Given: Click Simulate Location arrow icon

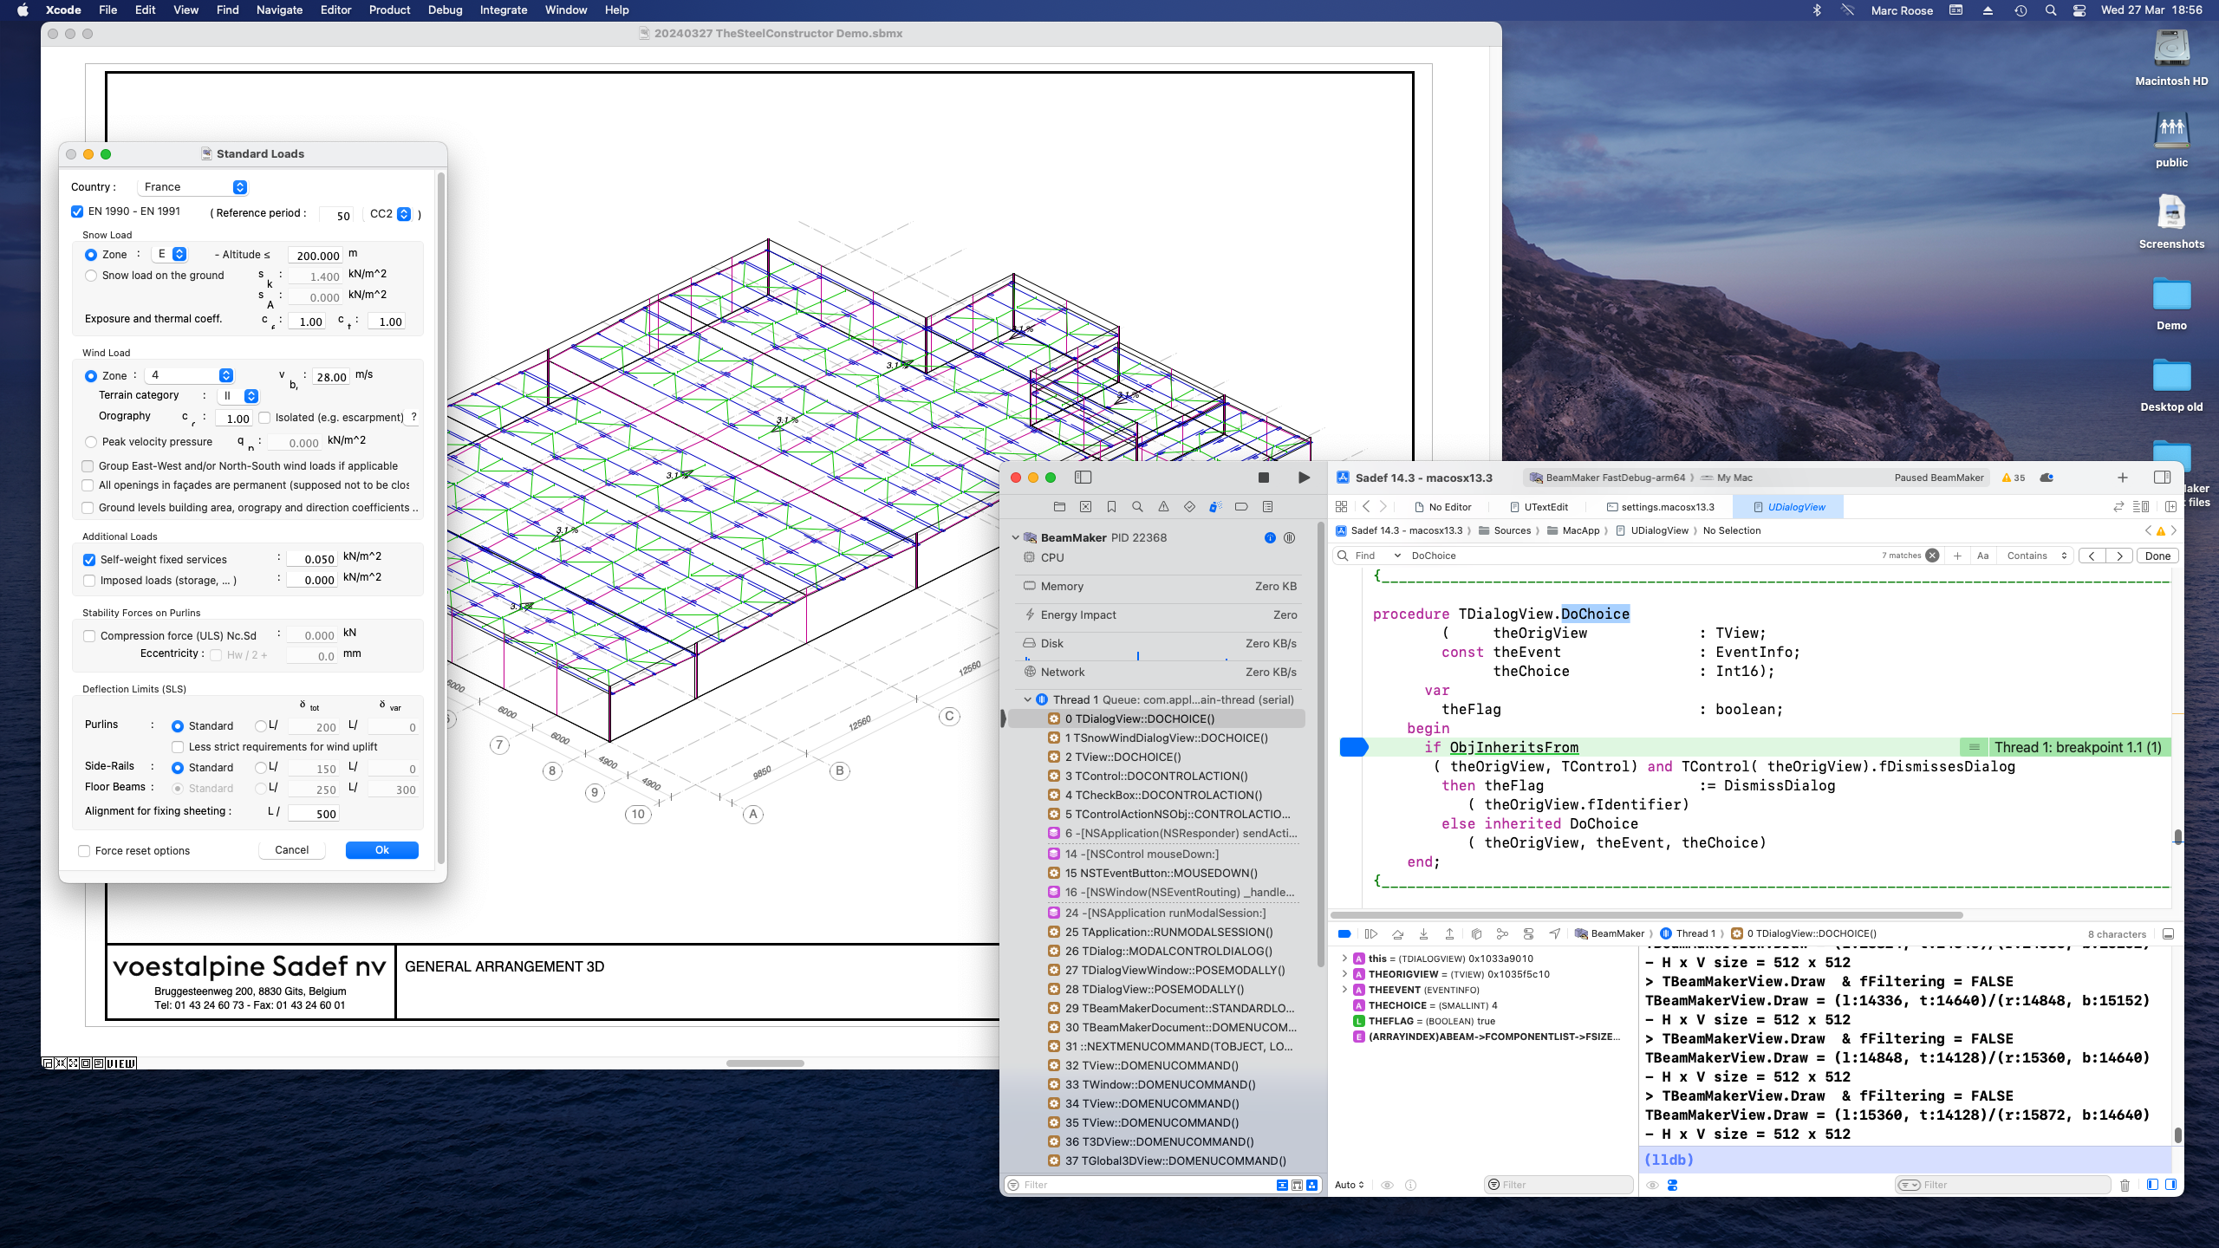Looking at the screenshot, I should point(1555,933).
